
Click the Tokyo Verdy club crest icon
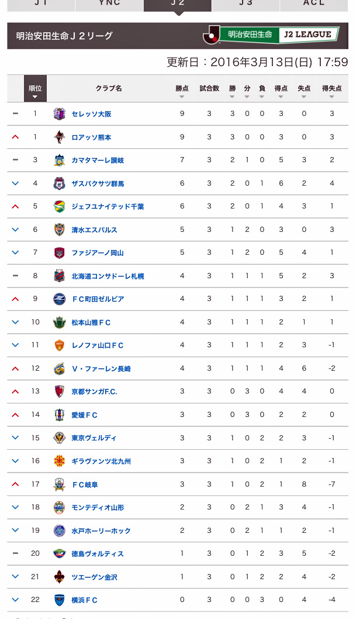pos(59,437)
